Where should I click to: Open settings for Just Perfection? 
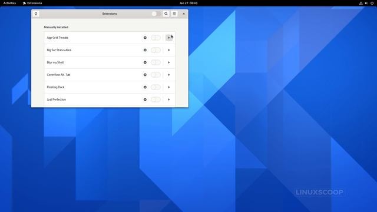(145, 100)
